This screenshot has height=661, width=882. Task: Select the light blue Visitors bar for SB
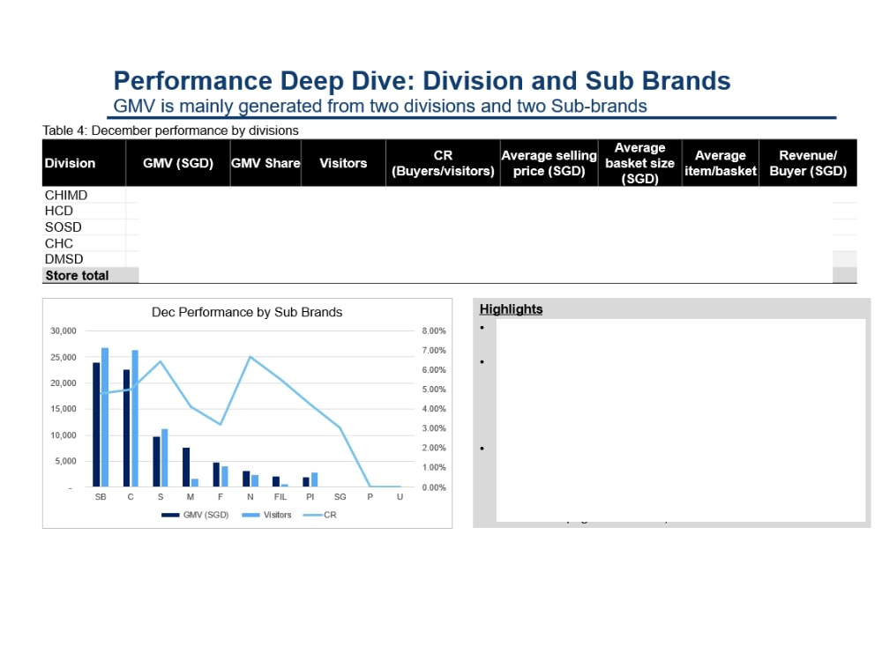pos(105,418)
